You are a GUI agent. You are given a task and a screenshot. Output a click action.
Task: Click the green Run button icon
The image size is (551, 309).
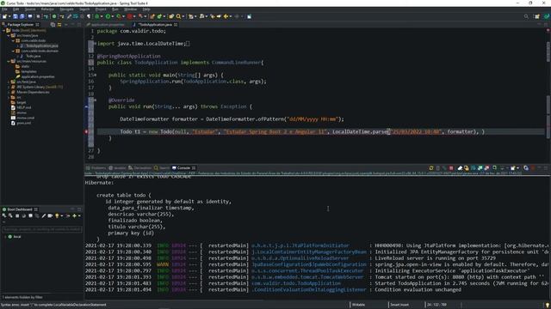[x=108, y=16]
